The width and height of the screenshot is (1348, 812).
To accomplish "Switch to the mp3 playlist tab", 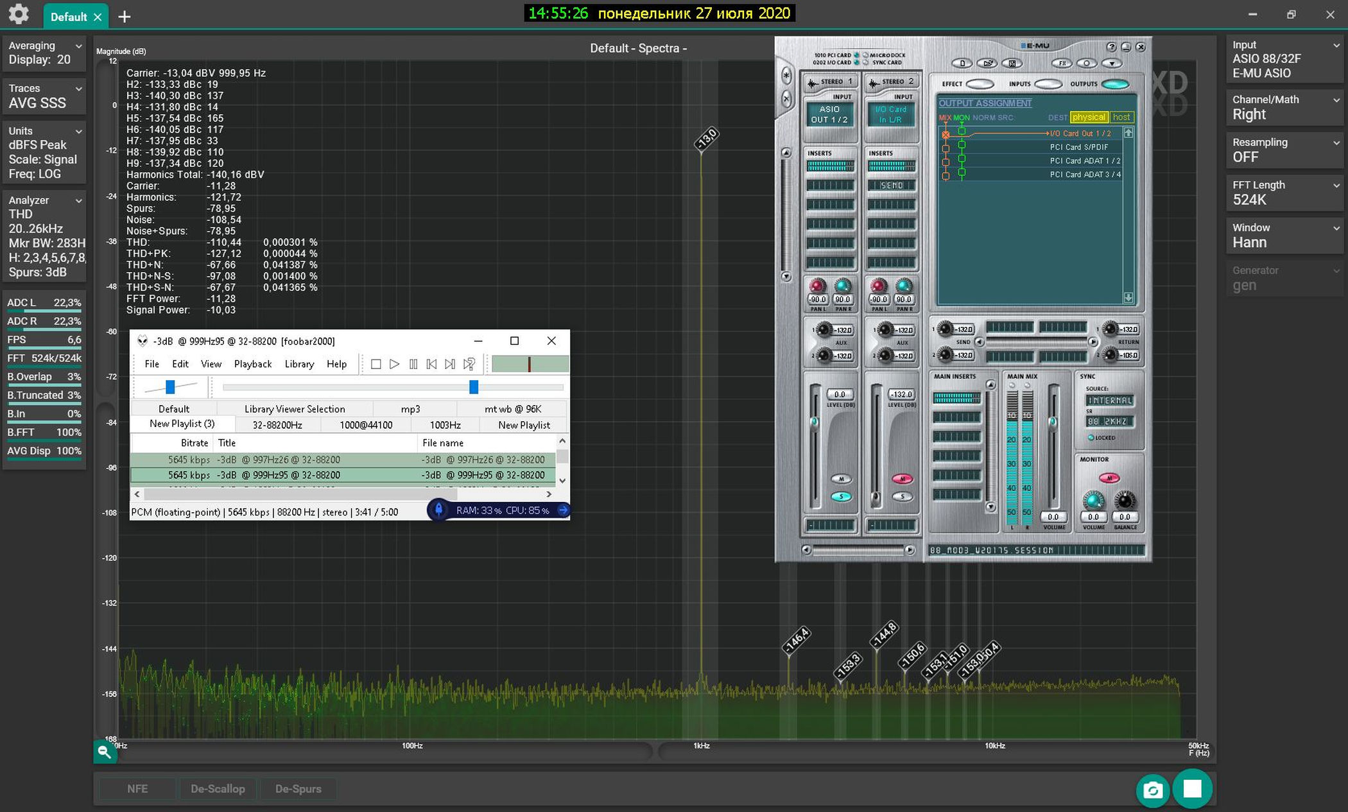I will point(410,409).
